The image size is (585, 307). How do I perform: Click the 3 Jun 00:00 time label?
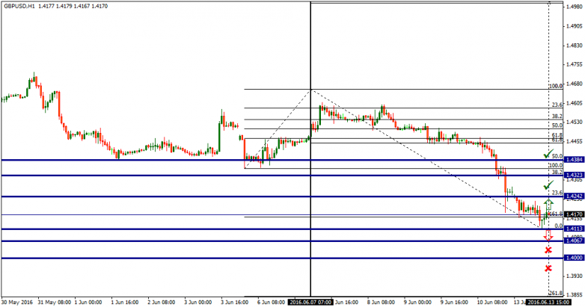pyautogui.click(x=197, y=303)
